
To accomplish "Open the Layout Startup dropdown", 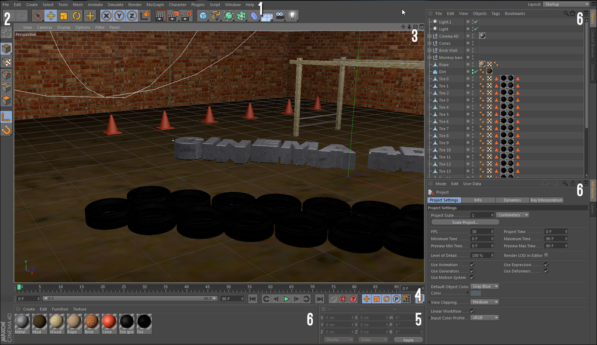I will tap(566, 4).
